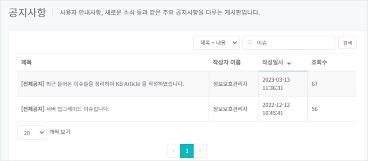Click the magnifier icon in search box
368x161 pixels.
point(250,43)
